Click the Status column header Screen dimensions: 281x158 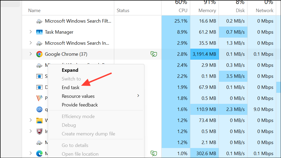pos(123,10)
